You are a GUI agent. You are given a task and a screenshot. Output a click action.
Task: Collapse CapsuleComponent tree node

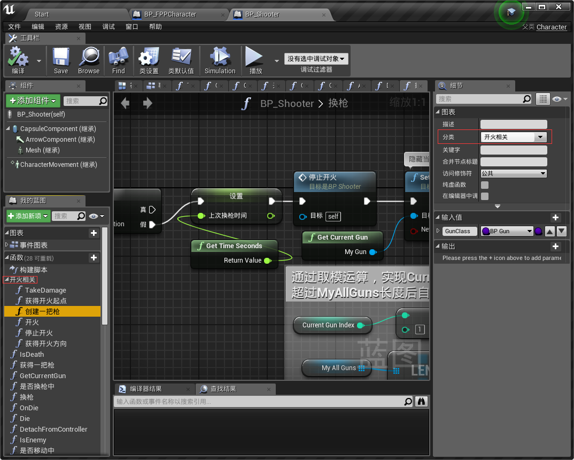click(x=8, y=128)
